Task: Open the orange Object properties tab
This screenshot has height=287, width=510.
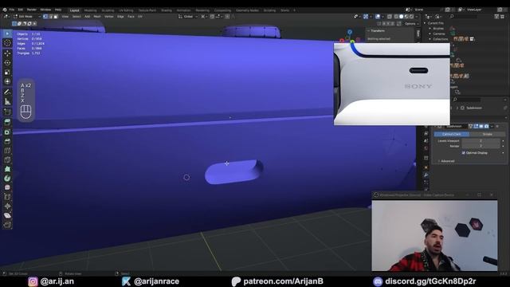Action: click(426, 167)
